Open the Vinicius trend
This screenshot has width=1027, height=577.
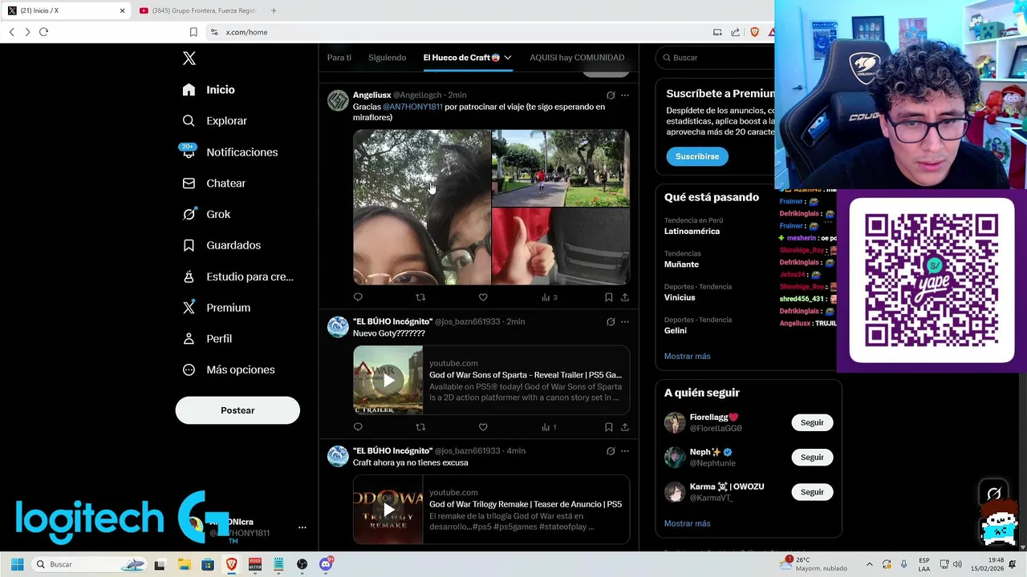(680, 297)
